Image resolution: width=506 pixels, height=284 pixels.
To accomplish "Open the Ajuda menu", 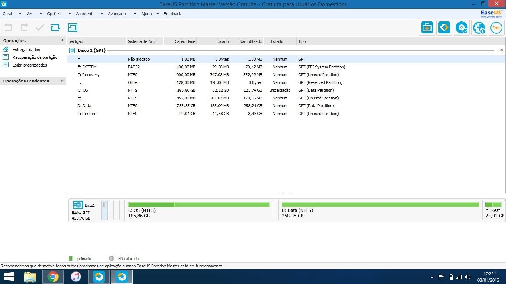I will tap(146, 14).
